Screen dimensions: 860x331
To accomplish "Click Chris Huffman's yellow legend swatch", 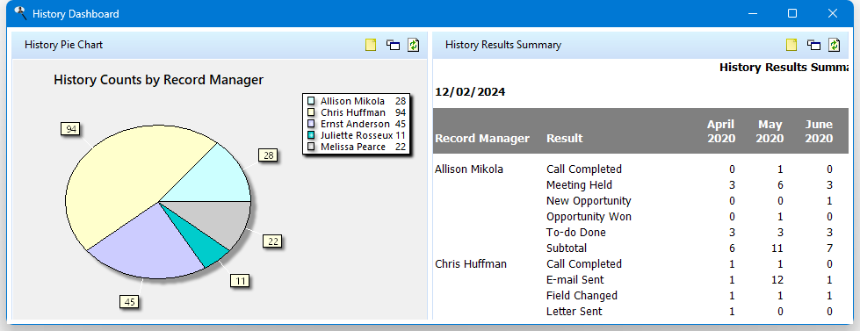I will [311, 113].
